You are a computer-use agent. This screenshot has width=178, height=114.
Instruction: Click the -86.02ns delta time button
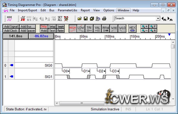click(41, 36)
